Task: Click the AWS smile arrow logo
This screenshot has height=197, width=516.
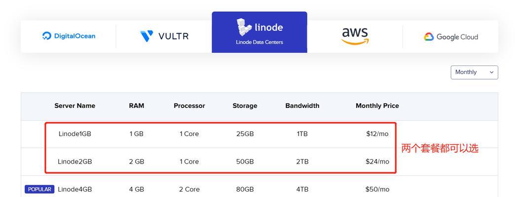Action: click(x=355, y=42)
